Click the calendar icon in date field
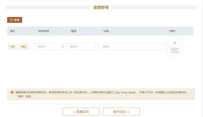The height and width of the screenshot is (117, 203). tap(63, 47)
